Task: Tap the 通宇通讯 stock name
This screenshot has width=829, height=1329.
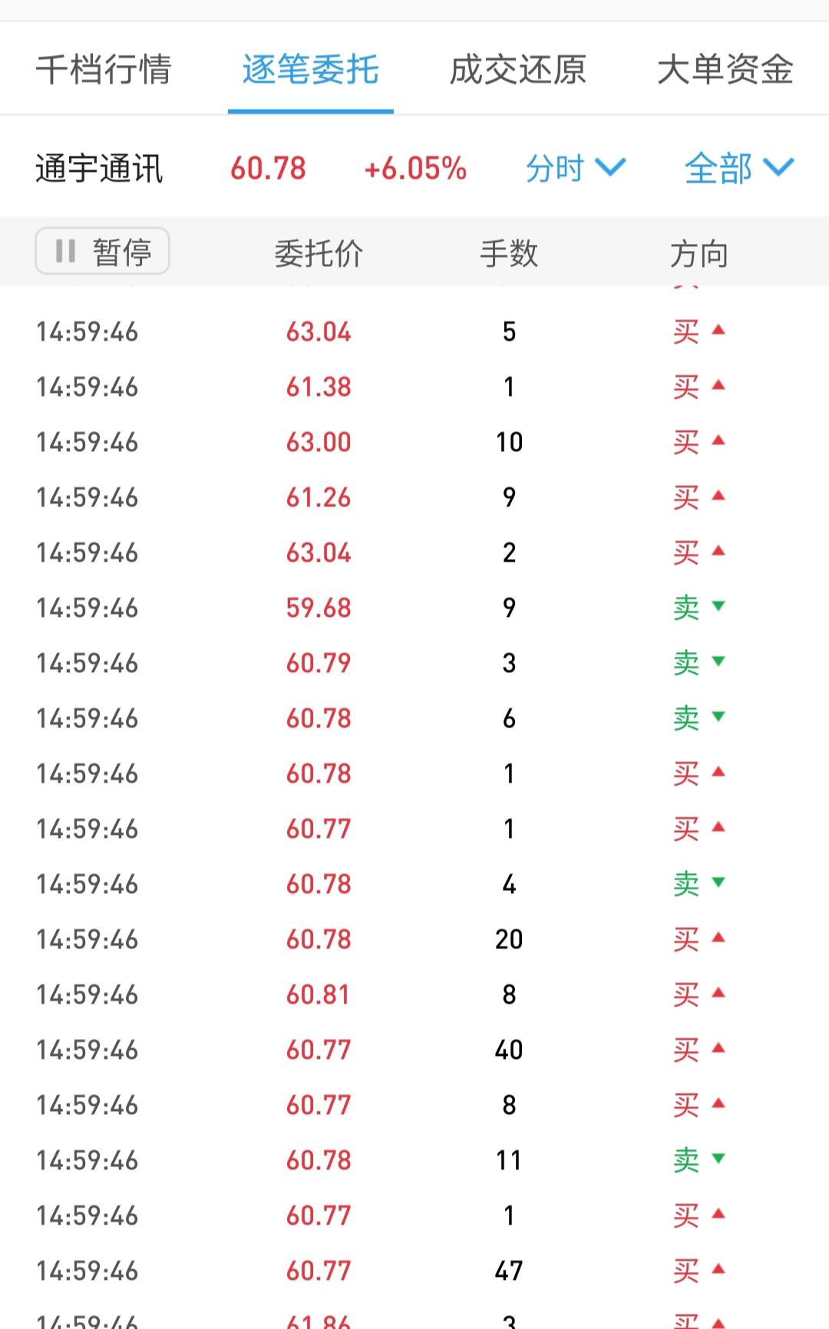Action: (99, 169)
